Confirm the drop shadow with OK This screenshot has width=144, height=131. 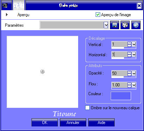[x=45, y=123]
